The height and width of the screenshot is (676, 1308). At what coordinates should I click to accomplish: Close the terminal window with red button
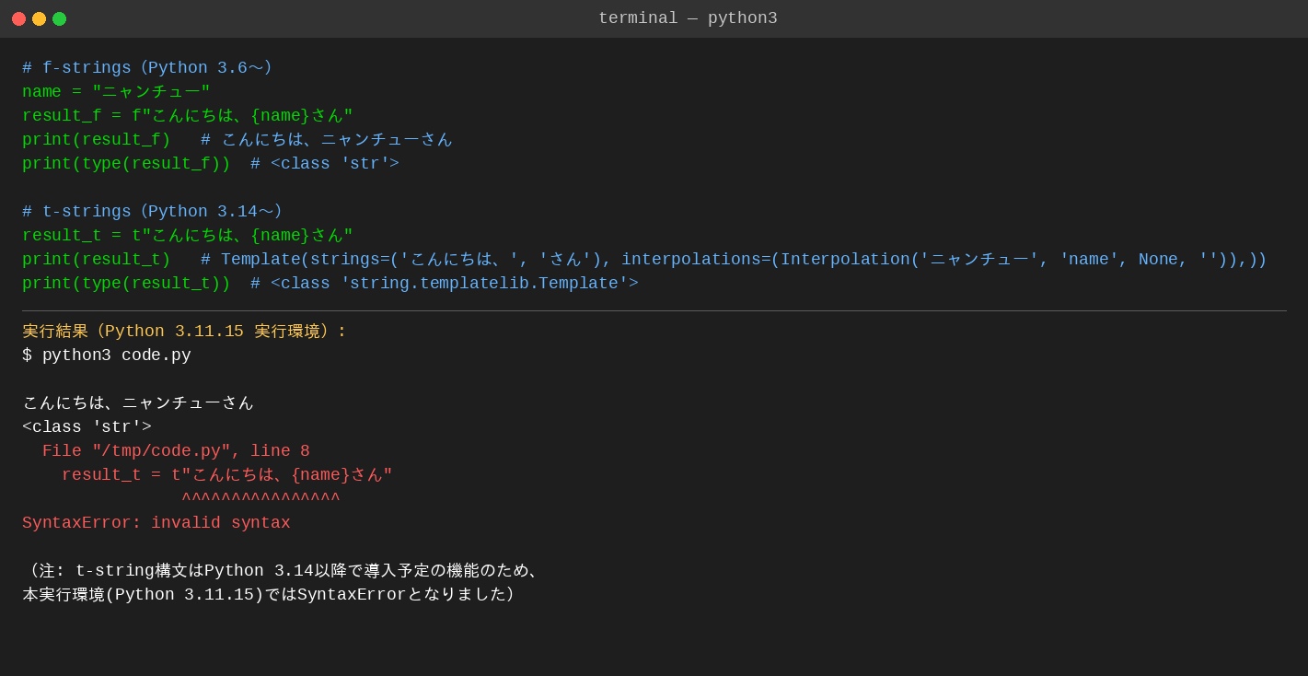click(x=18, y=18)
